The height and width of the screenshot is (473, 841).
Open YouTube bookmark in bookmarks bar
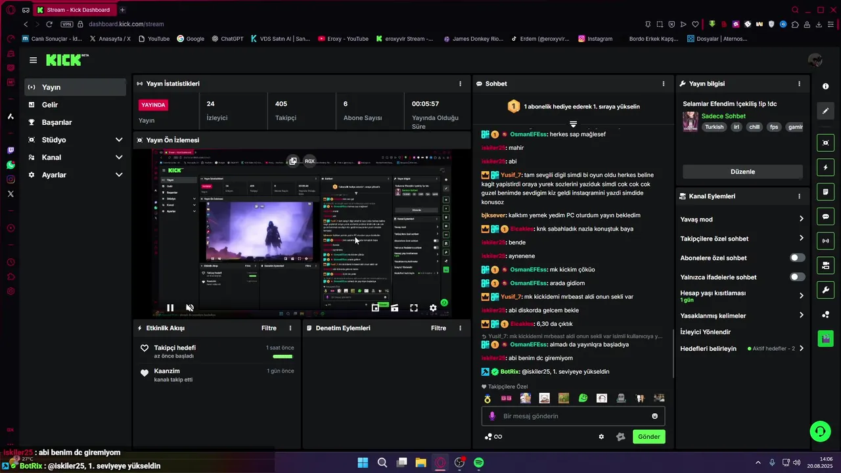coord(154,39)
